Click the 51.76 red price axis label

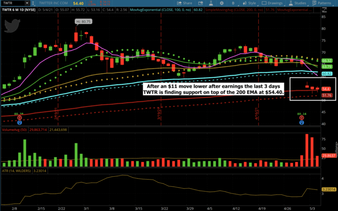pos(327,95)
